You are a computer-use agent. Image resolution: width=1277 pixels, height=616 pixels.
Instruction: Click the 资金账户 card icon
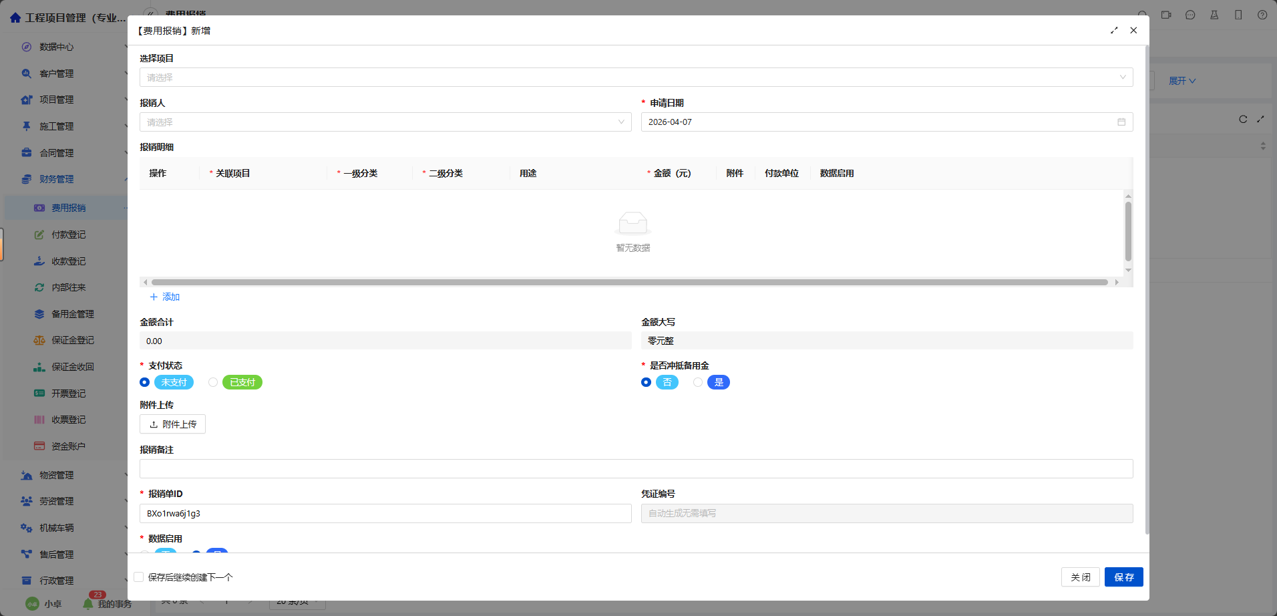(x=39, y=446)
